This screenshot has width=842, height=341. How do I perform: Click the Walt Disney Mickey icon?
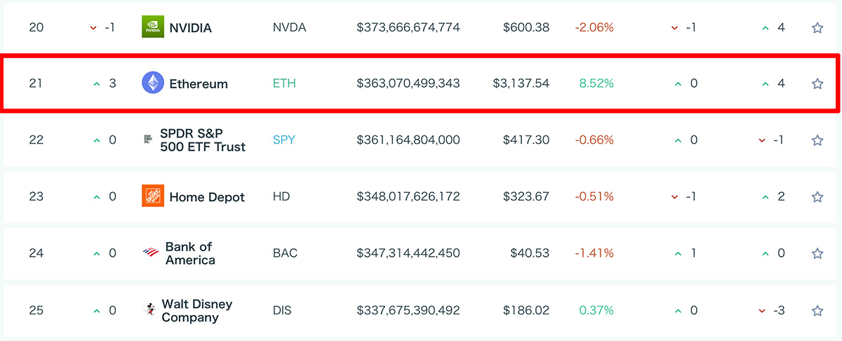(149, 309)
